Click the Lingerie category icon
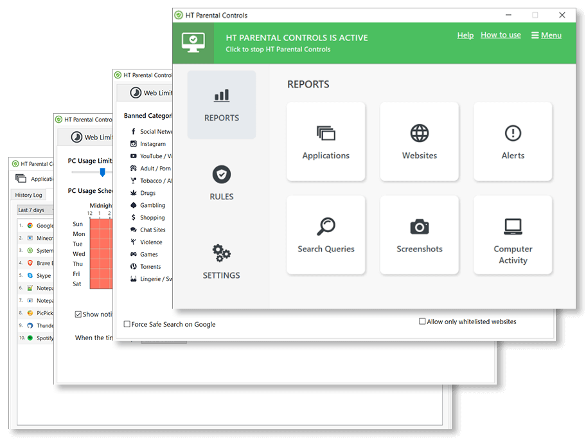 134,279
